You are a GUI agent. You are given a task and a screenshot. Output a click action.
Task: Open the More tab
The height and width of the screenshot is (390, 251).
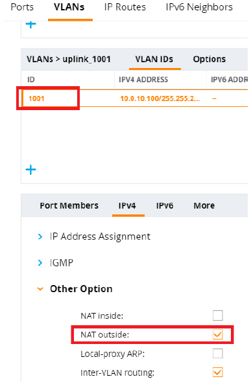tap(204, 206)
